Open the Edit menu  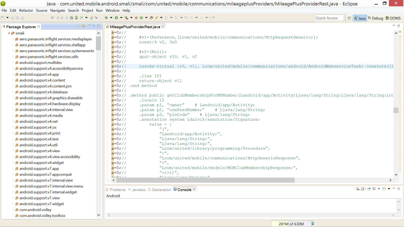click(13, 10)
